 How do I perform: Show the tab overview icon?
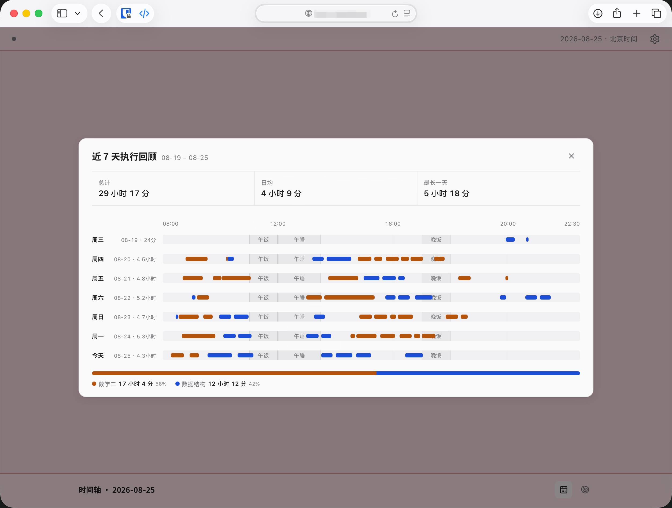click(656, 13)
